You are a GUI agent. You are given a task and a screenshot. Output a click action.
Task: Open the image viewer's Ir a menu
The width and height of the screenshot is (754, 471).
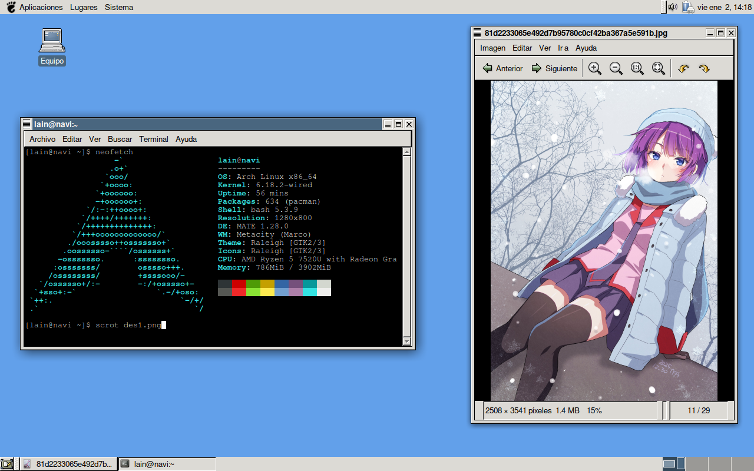click(x=563, y=48)
